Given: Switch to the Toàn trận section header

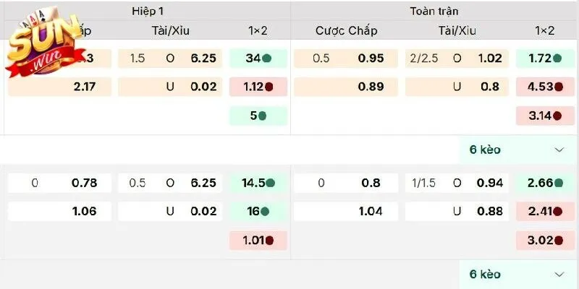Looking at the screenshot, I should click(x=434, y=12).
